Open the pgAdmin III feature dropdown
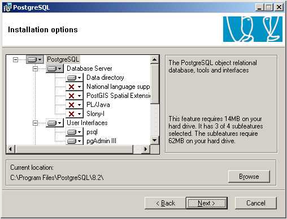 click(x=75, y=141)
